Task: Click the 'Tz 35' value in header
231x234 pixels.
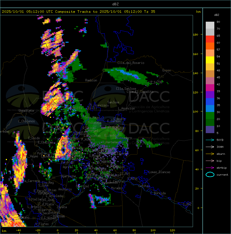Action: click(150, 12)
